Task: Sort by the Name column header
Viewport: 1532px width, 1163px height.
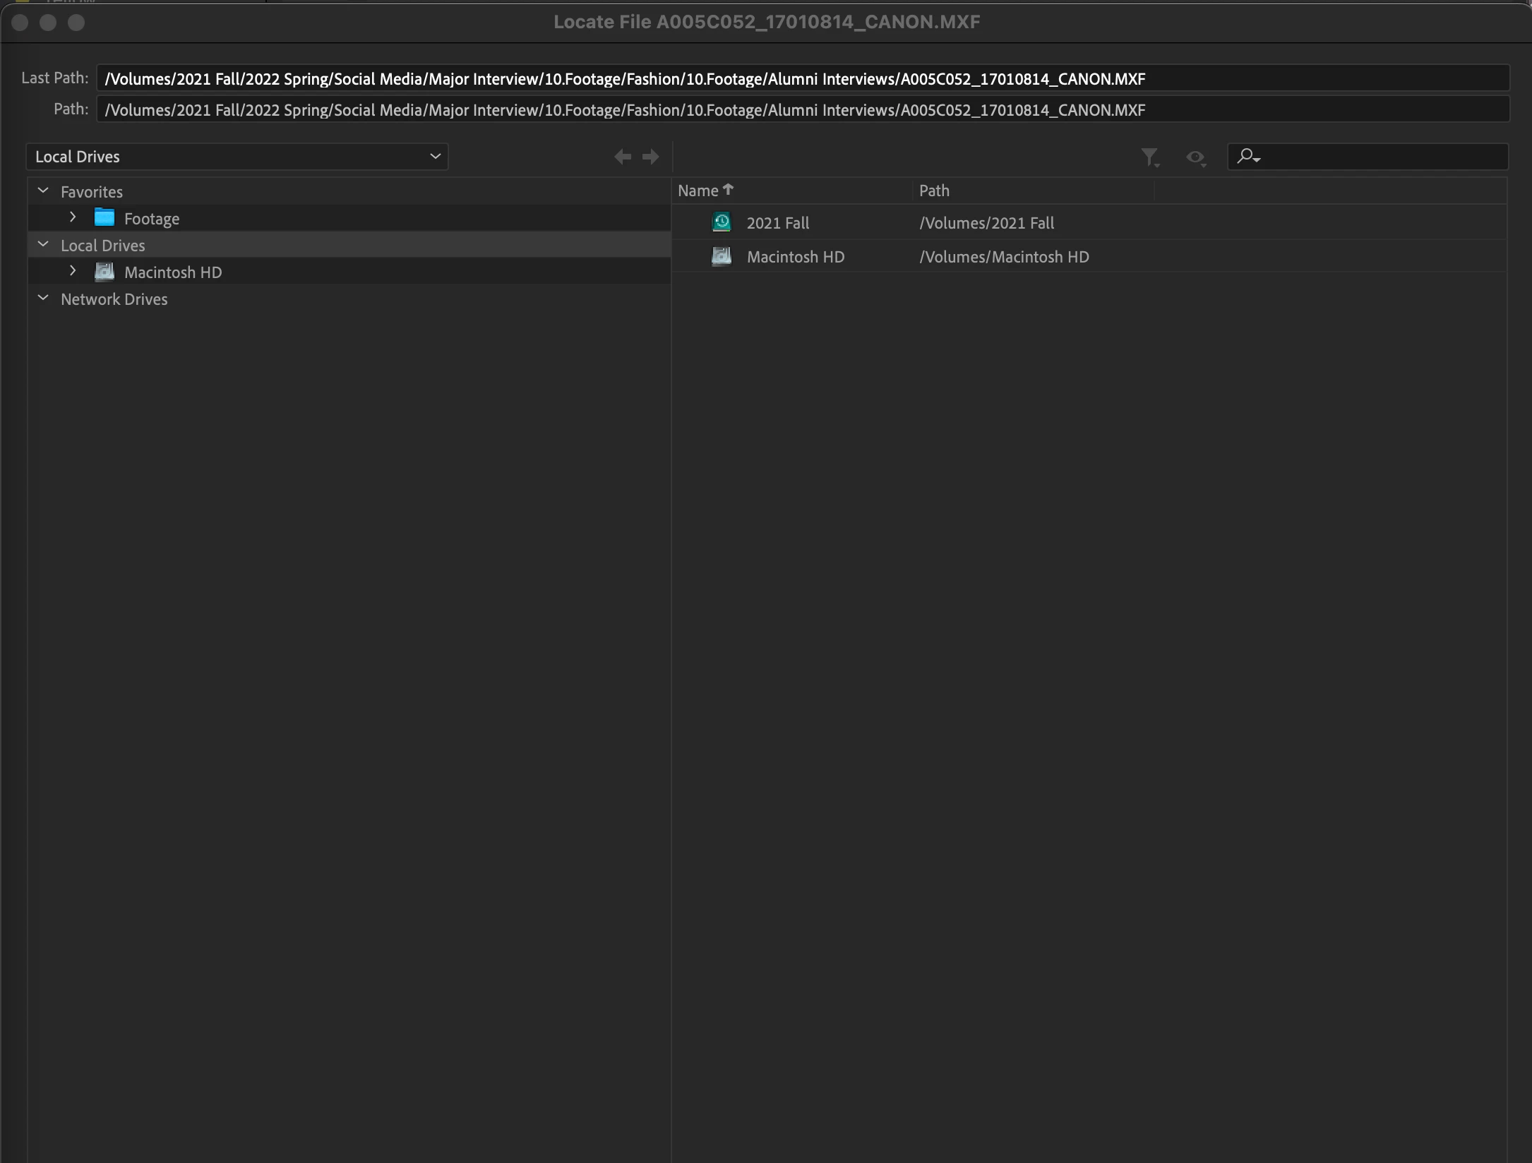Action: [x=698, y=191]
